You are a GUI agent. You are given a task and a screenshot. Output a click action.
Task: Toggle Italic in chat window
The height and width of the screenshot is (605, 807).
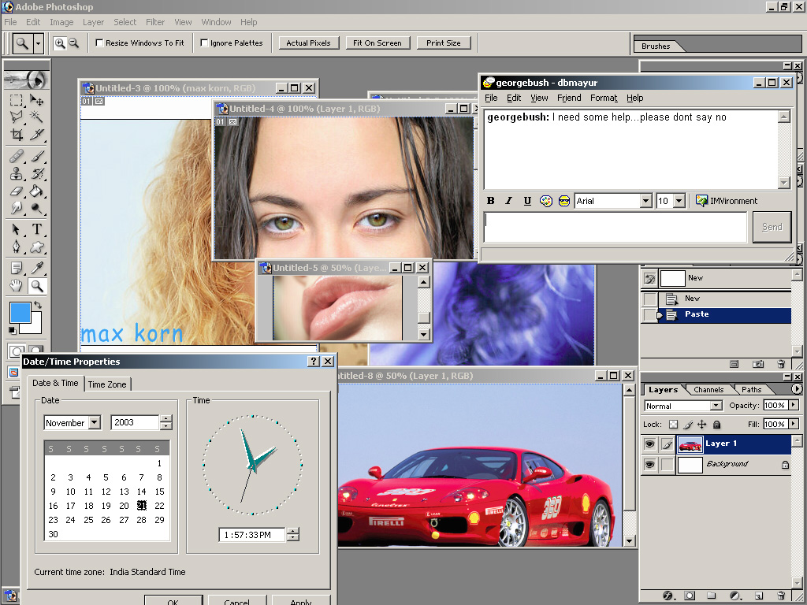coord(508,201)
